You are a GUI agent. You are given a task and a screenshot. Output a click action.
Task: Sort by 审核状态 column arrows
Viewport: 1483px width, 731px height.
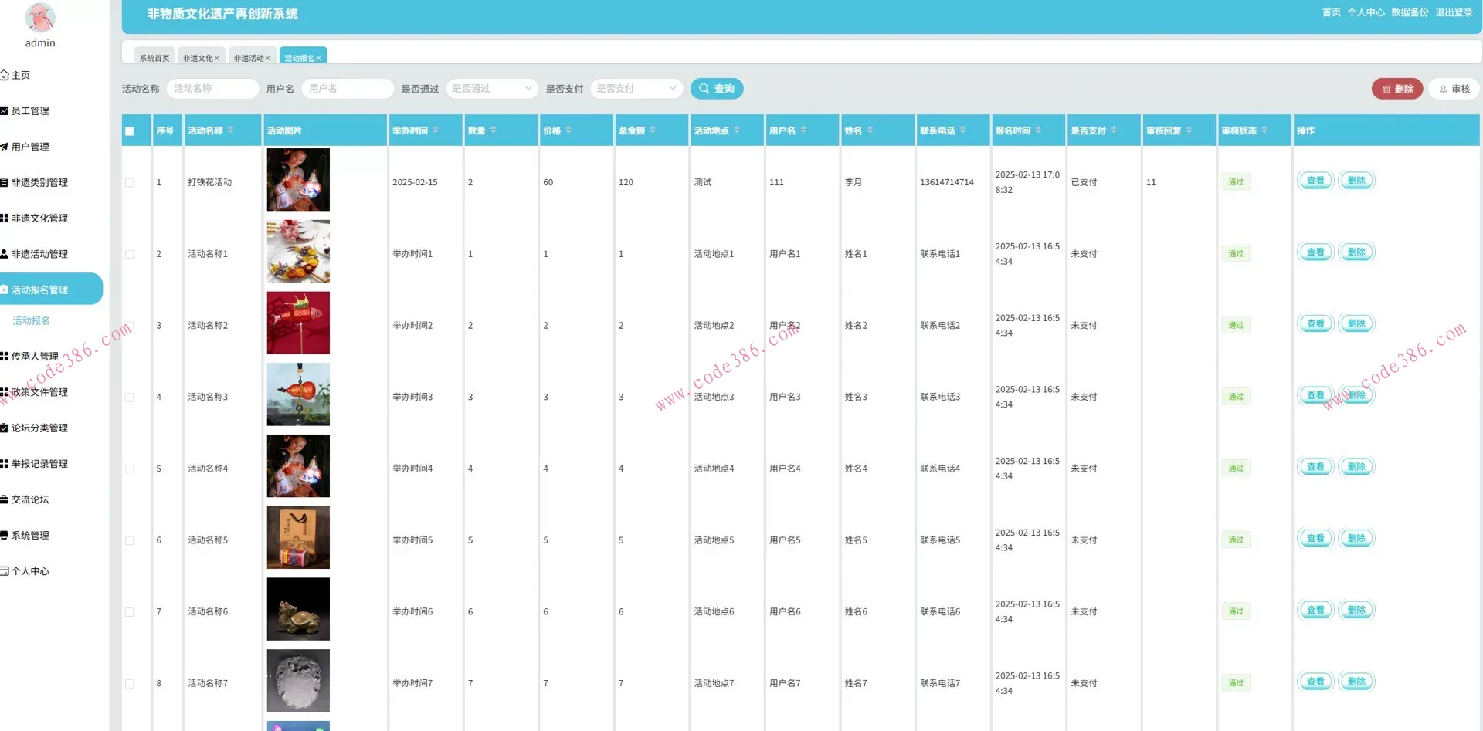pos(1264,130)
